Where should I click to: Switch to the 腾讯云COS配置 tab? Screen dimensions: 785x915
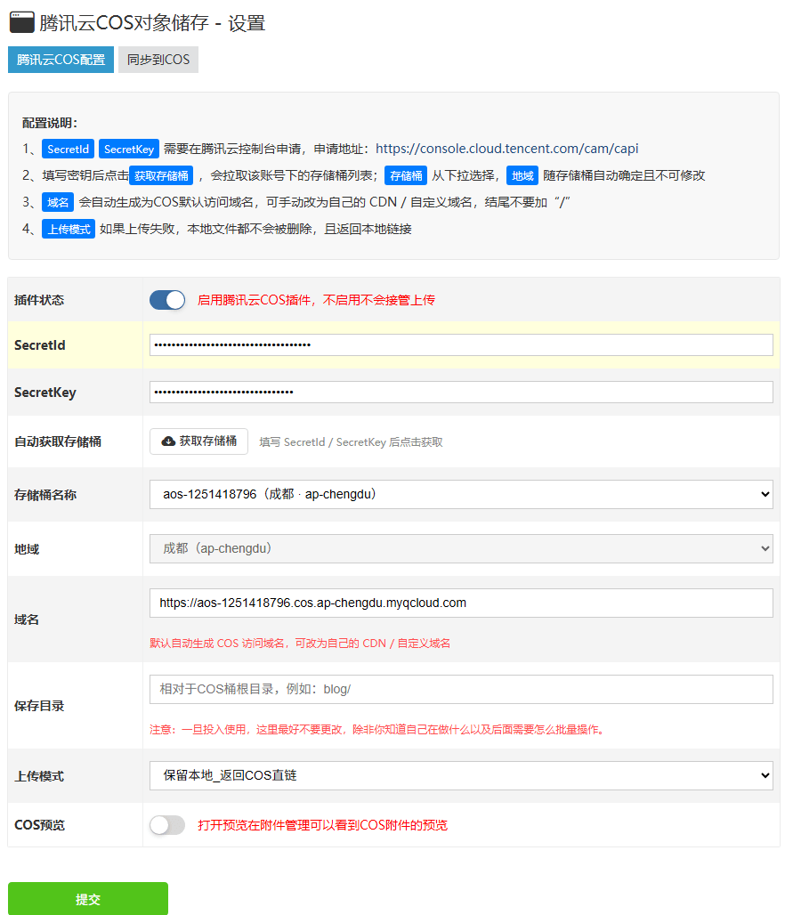[61, 60]
